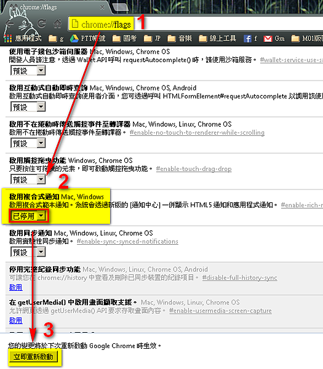Screen dimensions: 323x369
Task: Open the JP bookmark folder
Action: tap(152, 38)
